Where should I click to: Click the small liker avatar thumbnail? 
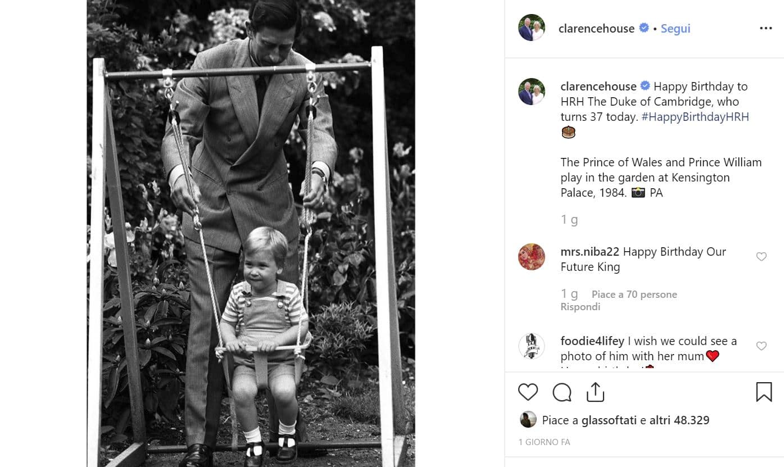click(528, 420)
